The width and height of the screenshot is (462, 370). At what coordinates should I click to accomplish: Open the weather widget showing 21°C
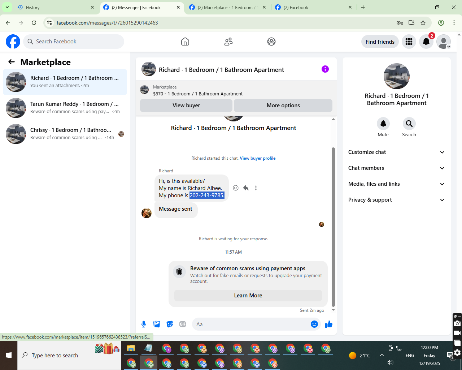click(x=360, y=355)
